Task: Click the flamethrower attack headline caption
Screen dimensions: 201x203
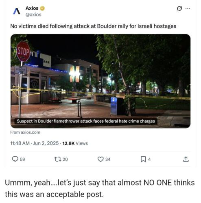Action: [86, 121]
